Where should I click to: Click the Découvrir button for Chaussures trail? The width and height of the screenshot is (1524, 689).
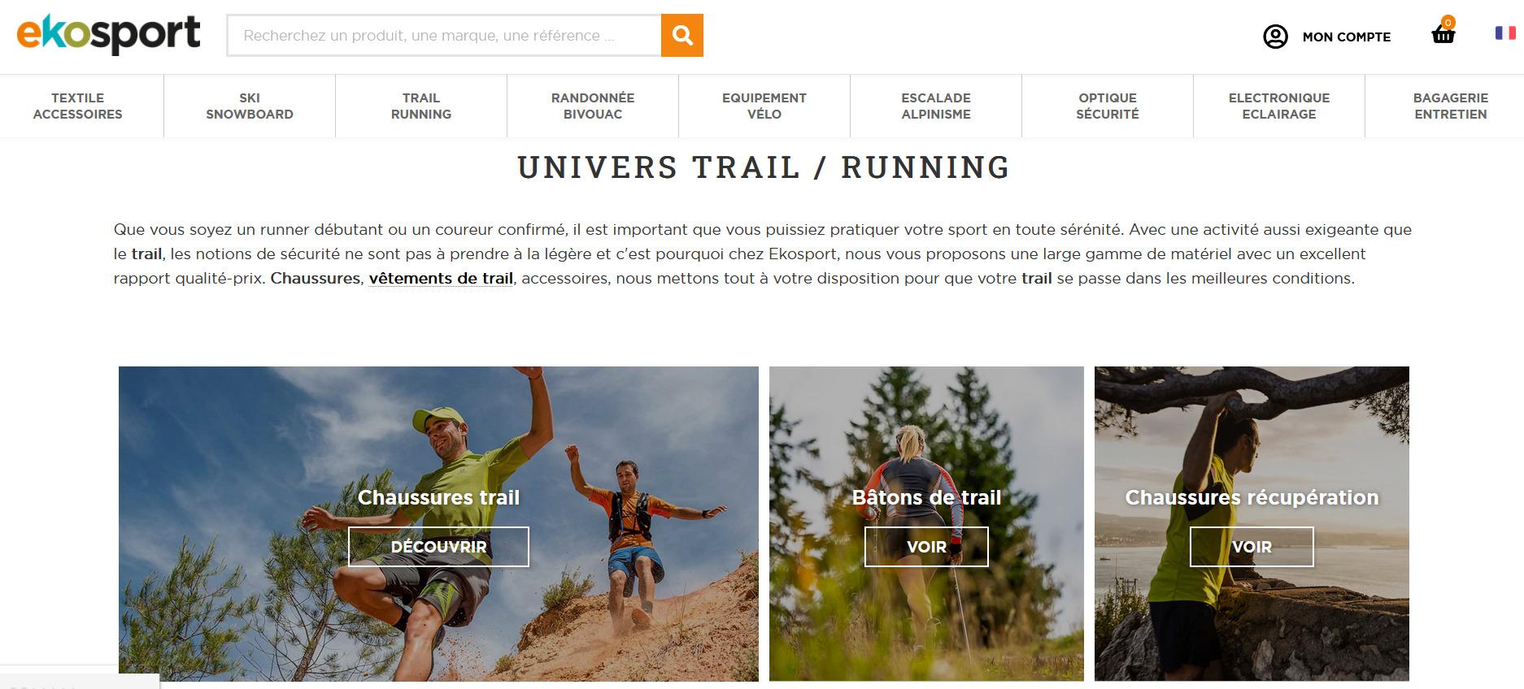[438, 547]
